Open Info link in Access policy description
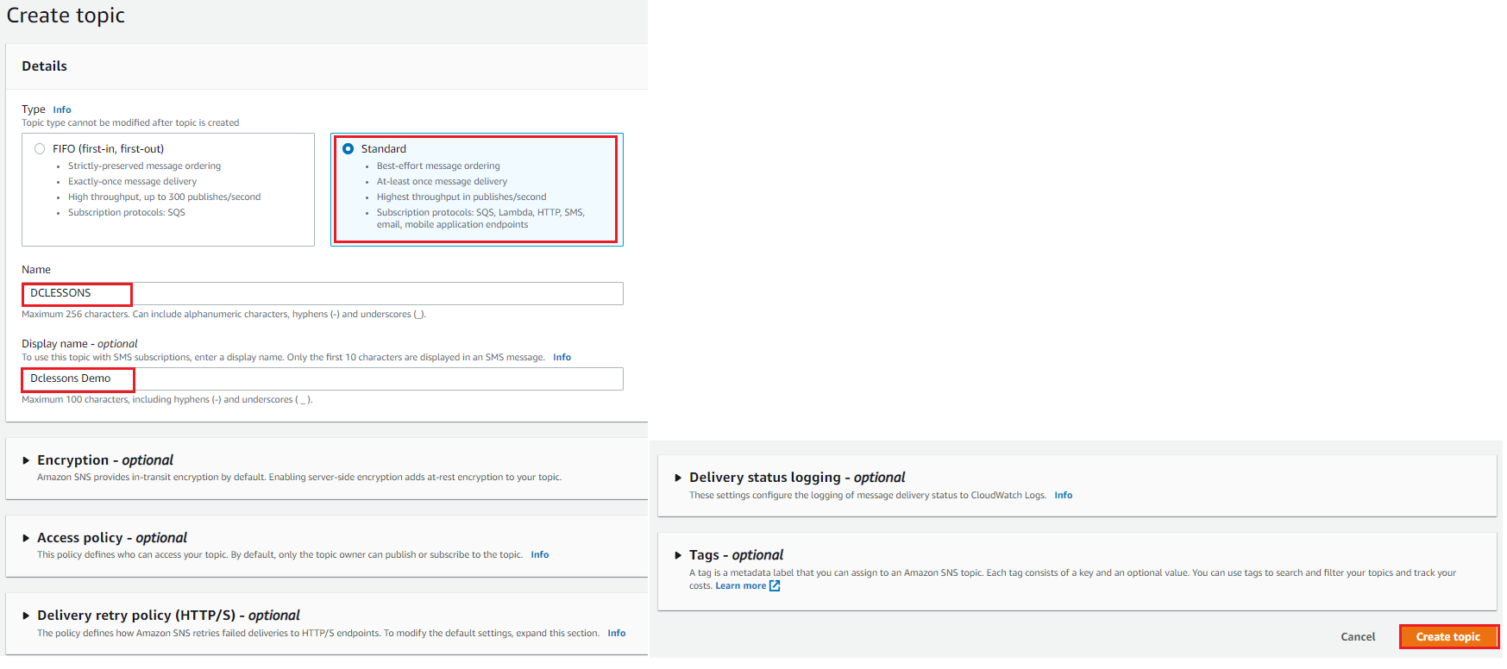 pyautogui.click(x=539, y=555)
